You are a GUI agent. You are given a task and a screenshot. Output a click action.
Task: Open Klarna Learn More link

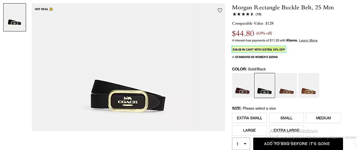coord(308,40)
